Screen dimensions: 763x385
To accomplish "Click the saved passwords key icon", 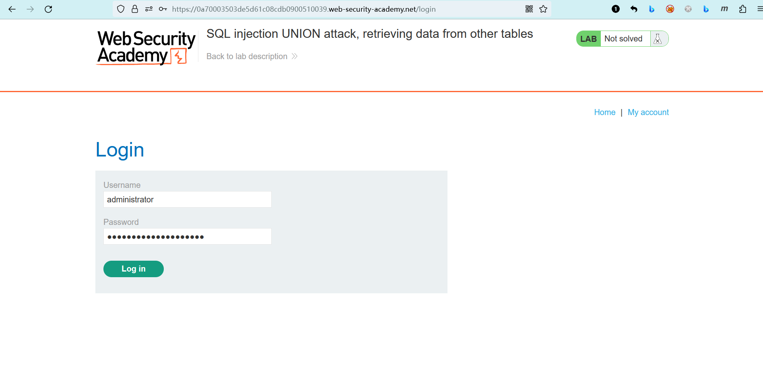I will click(163, 9).
